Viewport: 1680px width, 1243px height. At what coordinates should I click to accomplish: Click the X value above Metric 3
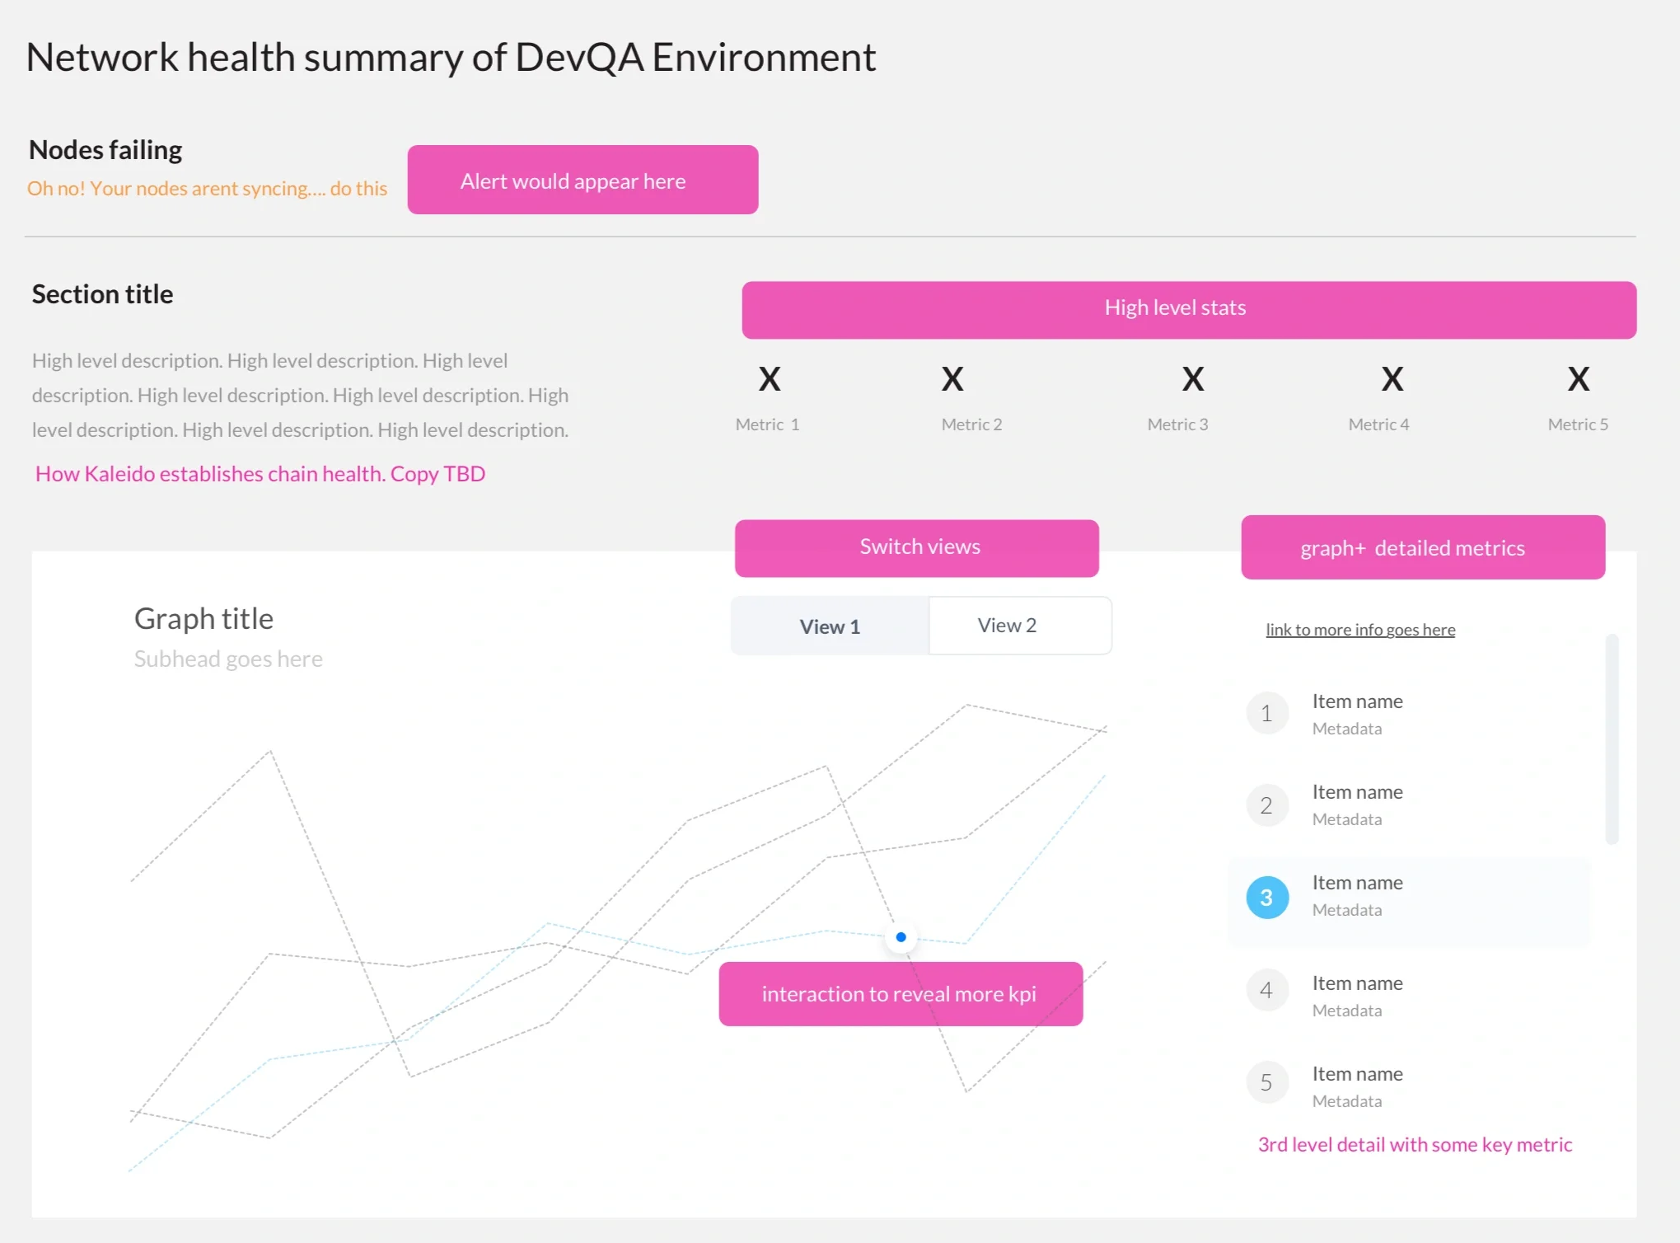pos(1192,380)
